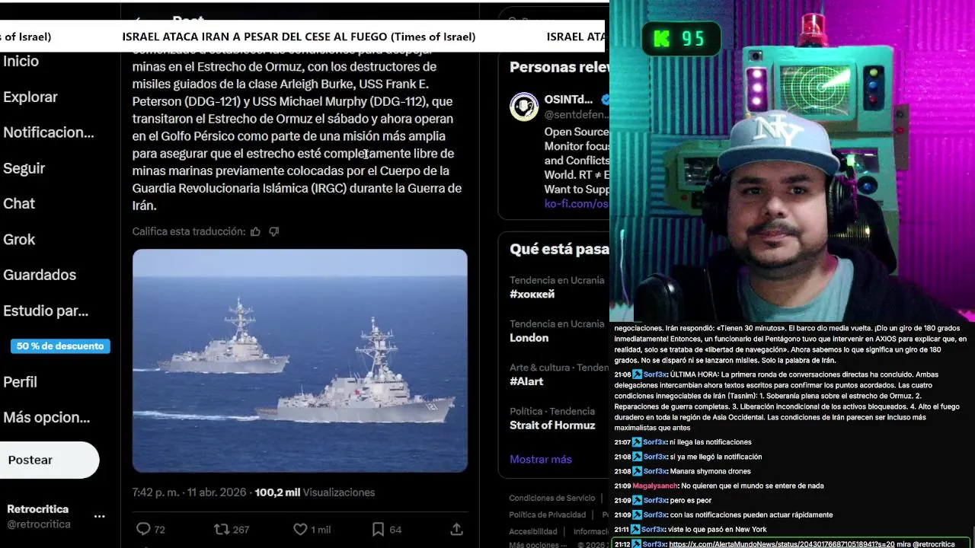Click the Postear button

(x=50, y=460)
